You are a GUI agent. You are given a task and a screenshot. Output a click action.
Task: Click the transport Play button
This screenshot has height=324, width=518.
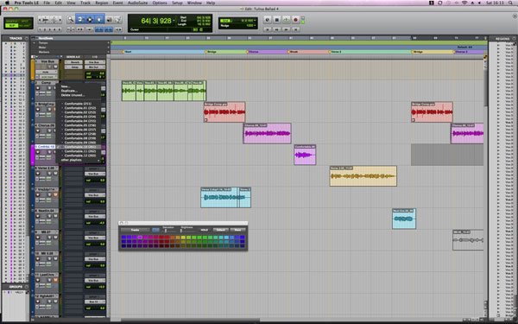point(286,20)
